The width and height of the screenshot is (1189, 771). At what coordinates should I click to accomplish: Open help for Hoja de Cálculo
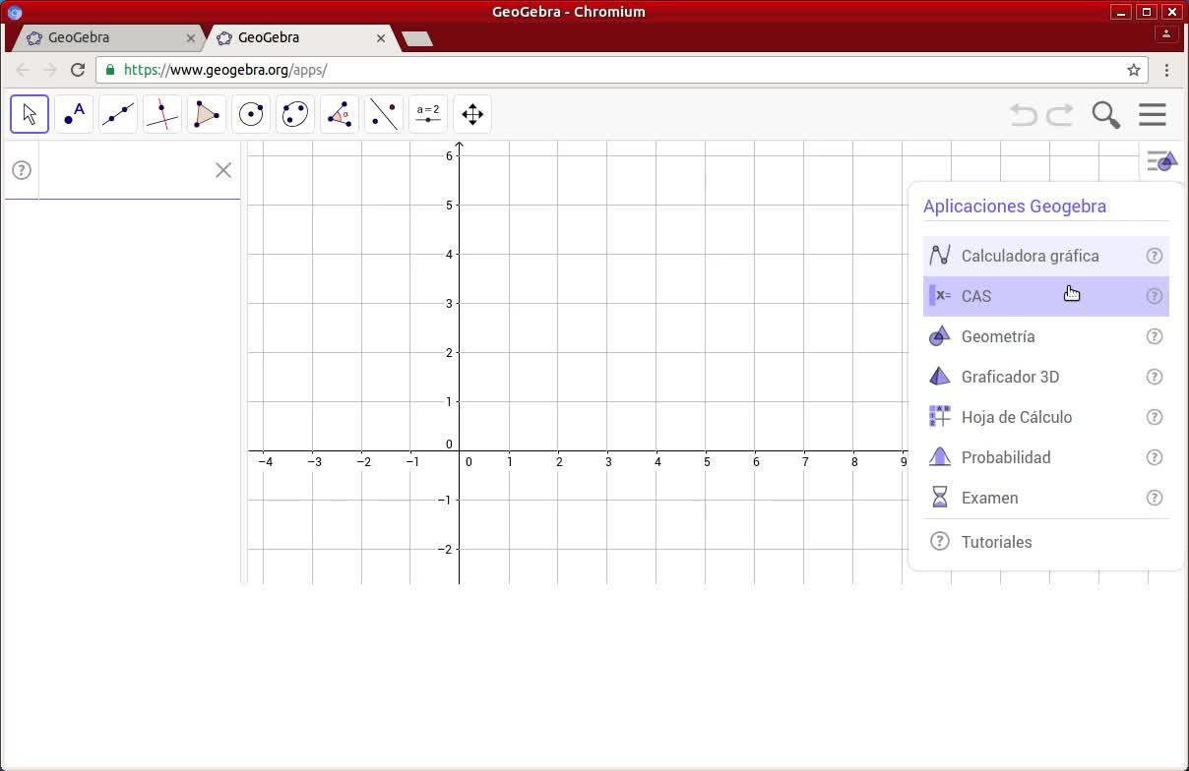coord(1155,417)
